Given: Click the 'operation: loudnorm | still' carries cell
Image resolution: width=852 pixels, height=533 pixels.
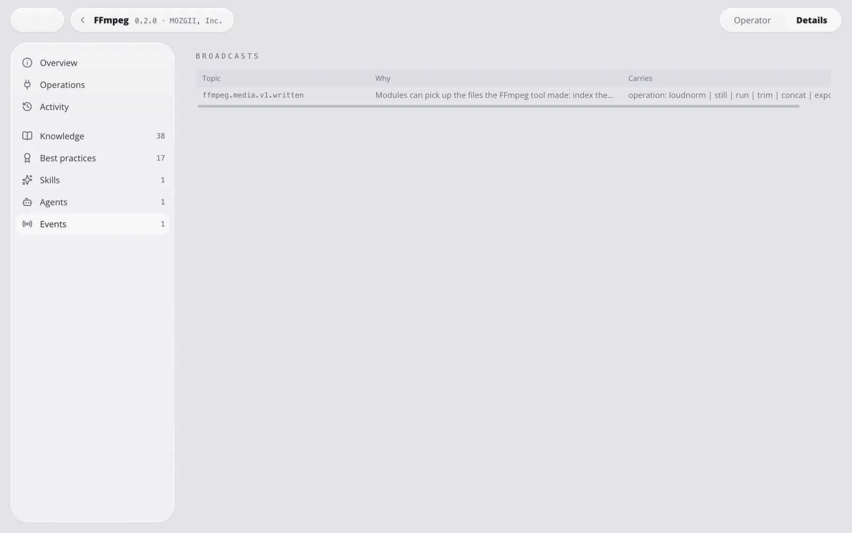Looking at the screenshot, I should [729, 95].
